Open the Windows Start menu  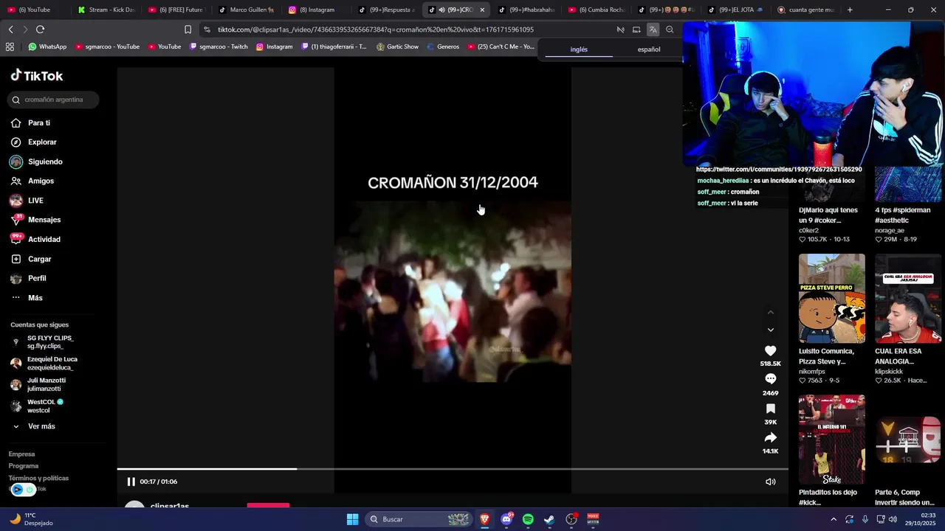352,519
